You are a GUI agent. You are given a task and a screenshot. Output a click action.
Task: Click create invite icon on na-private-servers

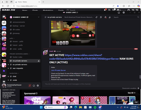point(39,61)
